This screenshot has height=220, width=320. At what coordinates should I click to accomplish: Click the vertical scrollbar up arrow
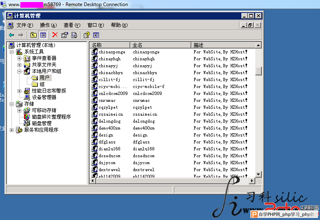tap(259, 45)
